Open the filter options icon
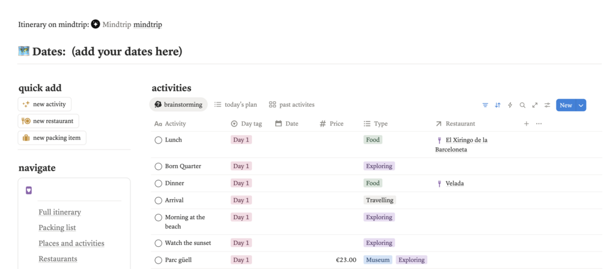Viewport: 604px width, 269px height. tap(485, 105)
